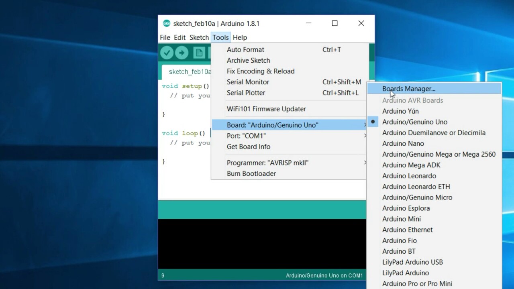514x289 pixels.
Task: Click the New sketch document icon
Action: coord(199,53)
